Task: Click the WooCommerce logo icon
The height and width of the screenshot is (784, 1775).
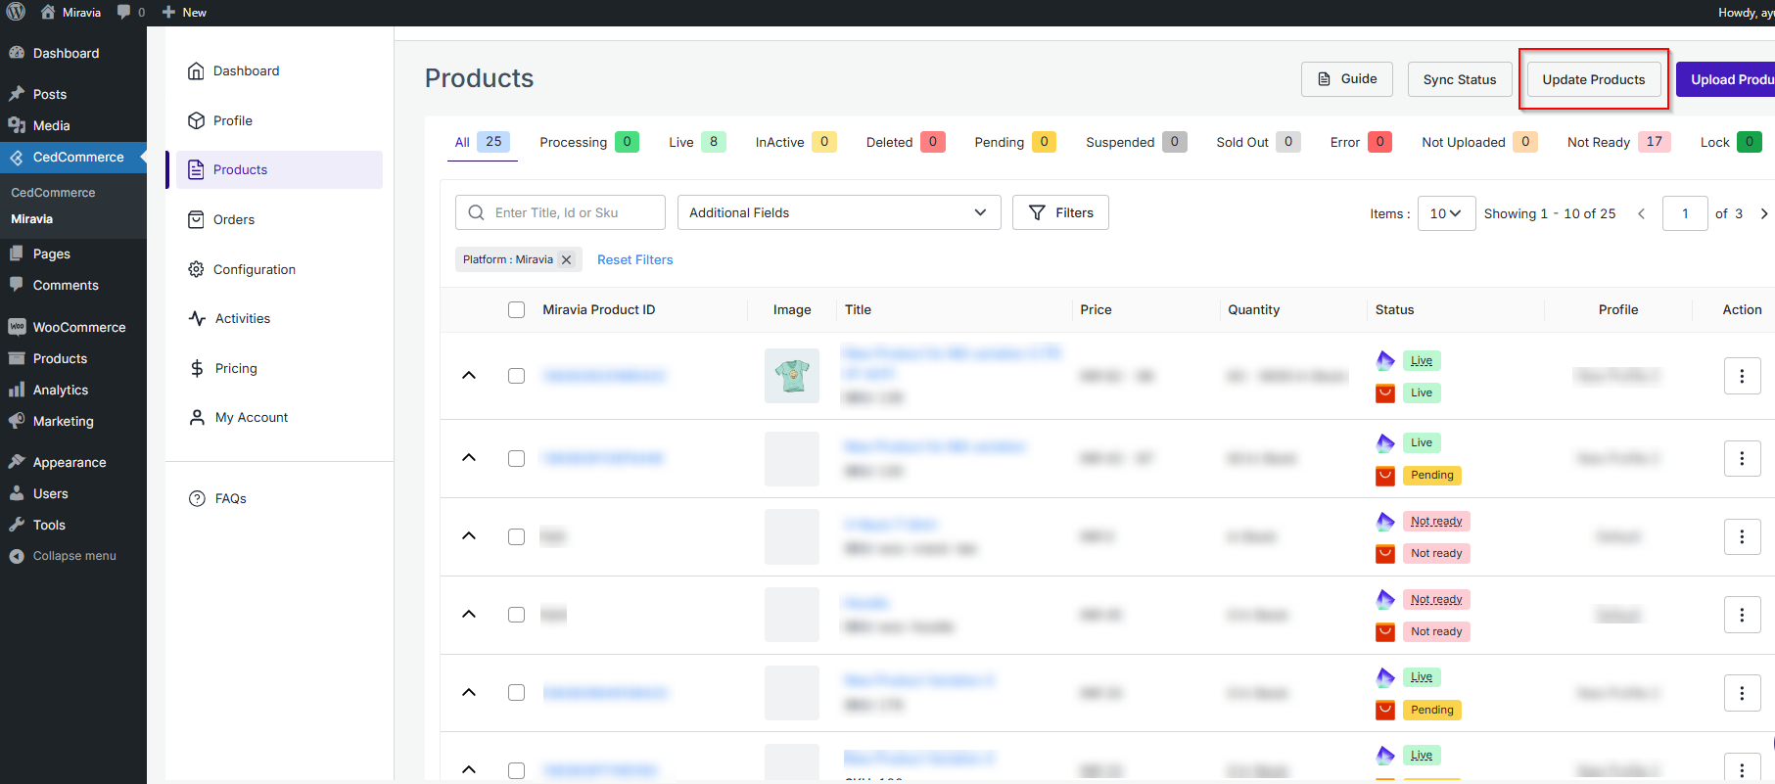Action: point(17,327)
